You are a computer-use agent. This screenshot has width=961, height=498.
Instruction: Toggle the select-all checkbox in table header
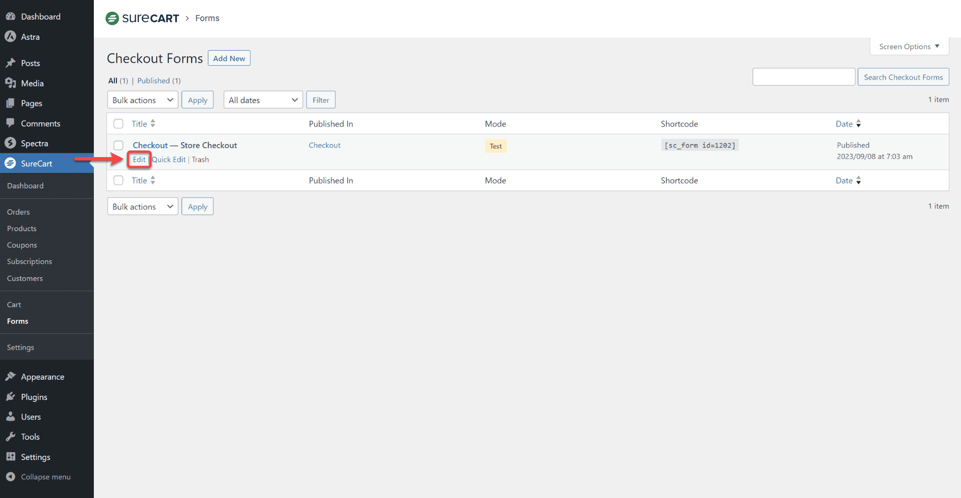(x=119, y=124)
